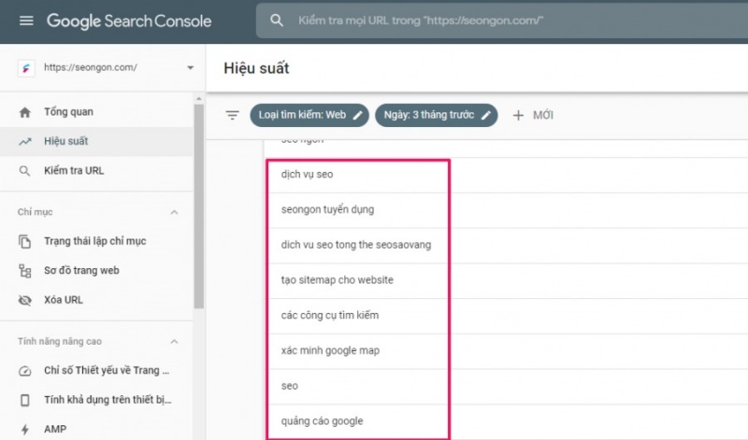Click the search magnifier icon in top bar

pos(277,21)
